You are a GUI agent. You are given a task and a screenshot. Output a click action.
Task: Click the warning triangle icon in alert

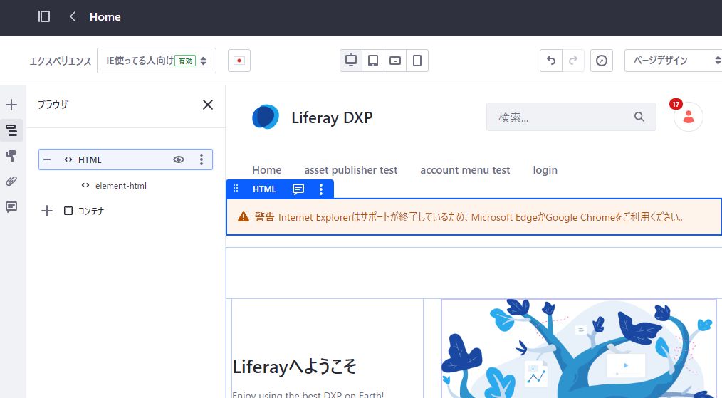click(243, 216)
